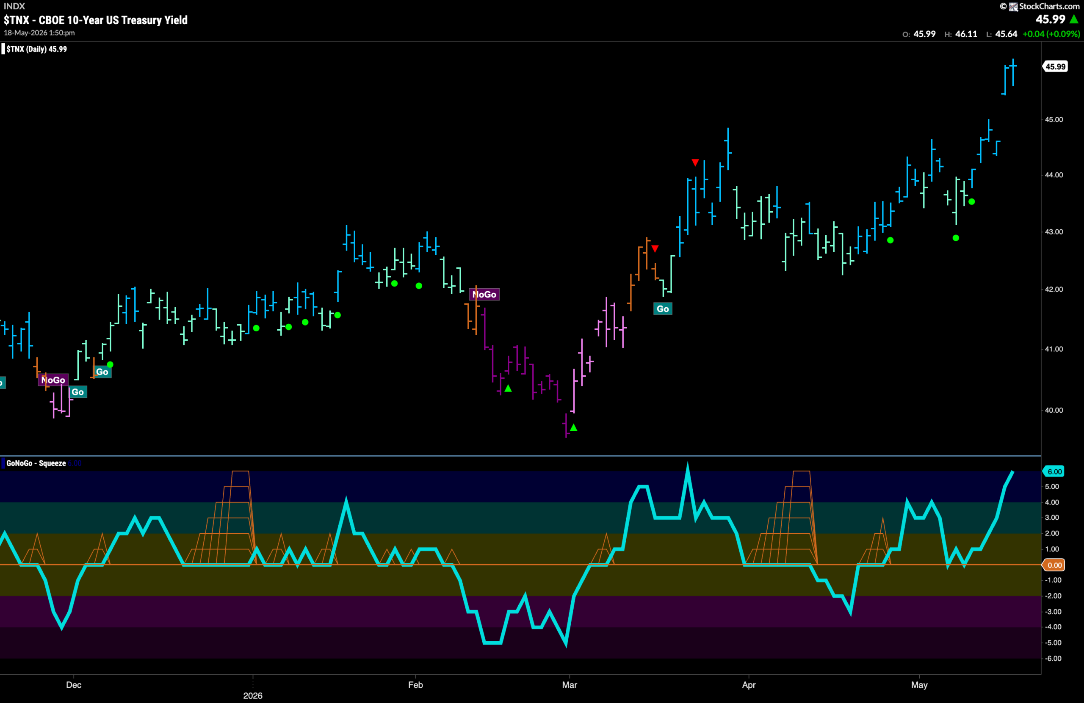
Task: Click the green triangle at the March low
Action: (x=573, y=427)
